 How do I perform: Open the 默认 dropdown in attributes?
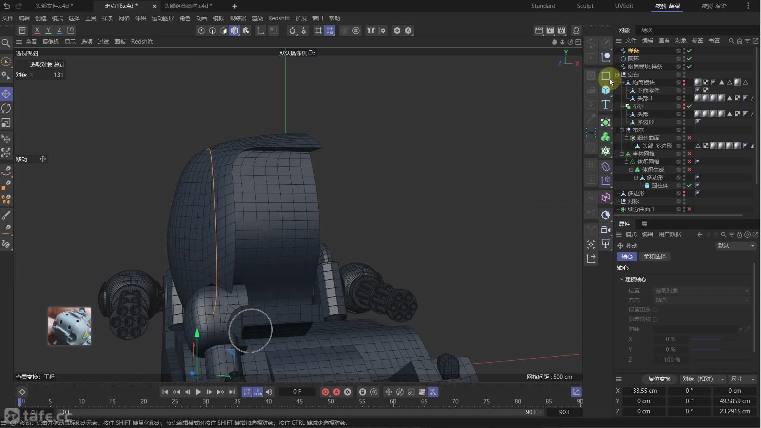pyautogui.click(x=736, y=246)
